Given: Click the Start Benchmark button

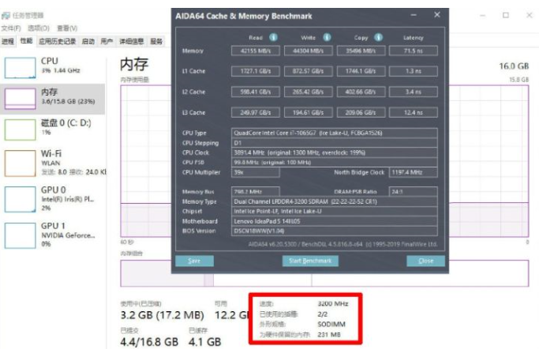Looking at the screenshot, I should click(x=310, y=261).
